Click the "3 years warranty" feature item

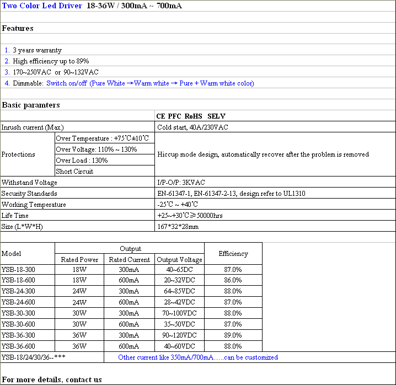[37, 50]
